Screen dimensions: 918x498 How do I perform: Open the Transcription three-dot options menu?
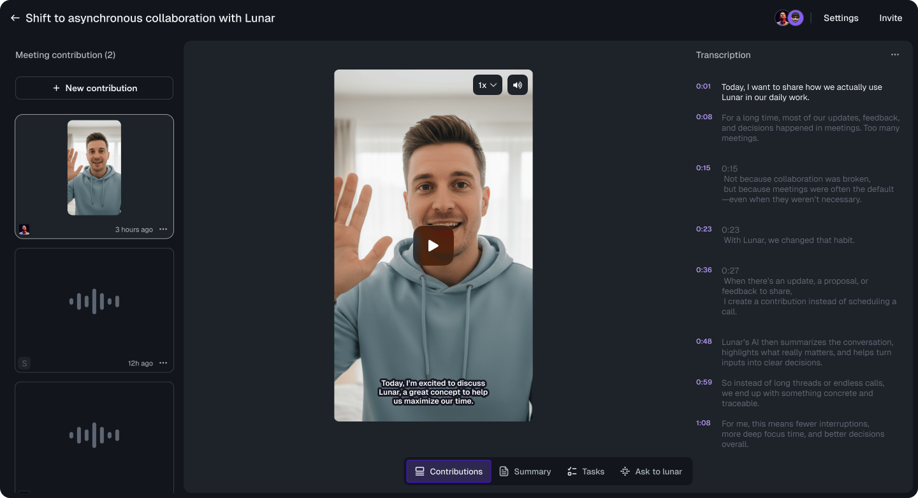[x=894, y=55]
